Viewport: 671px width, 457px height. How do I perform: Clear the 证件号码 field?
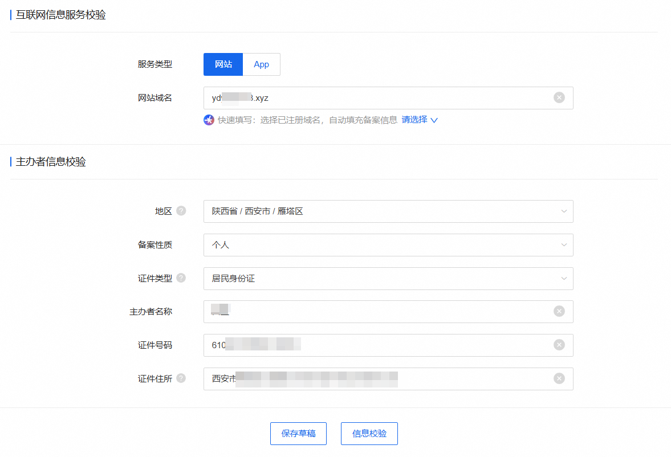559,345
